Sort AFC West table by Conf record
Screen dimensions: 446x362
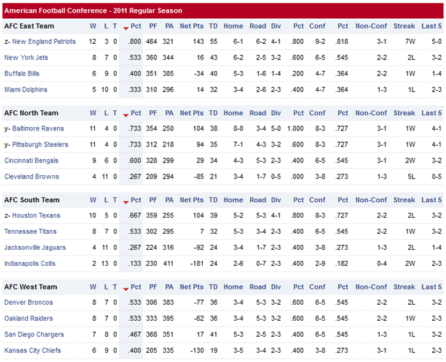(x=317, y=287)
